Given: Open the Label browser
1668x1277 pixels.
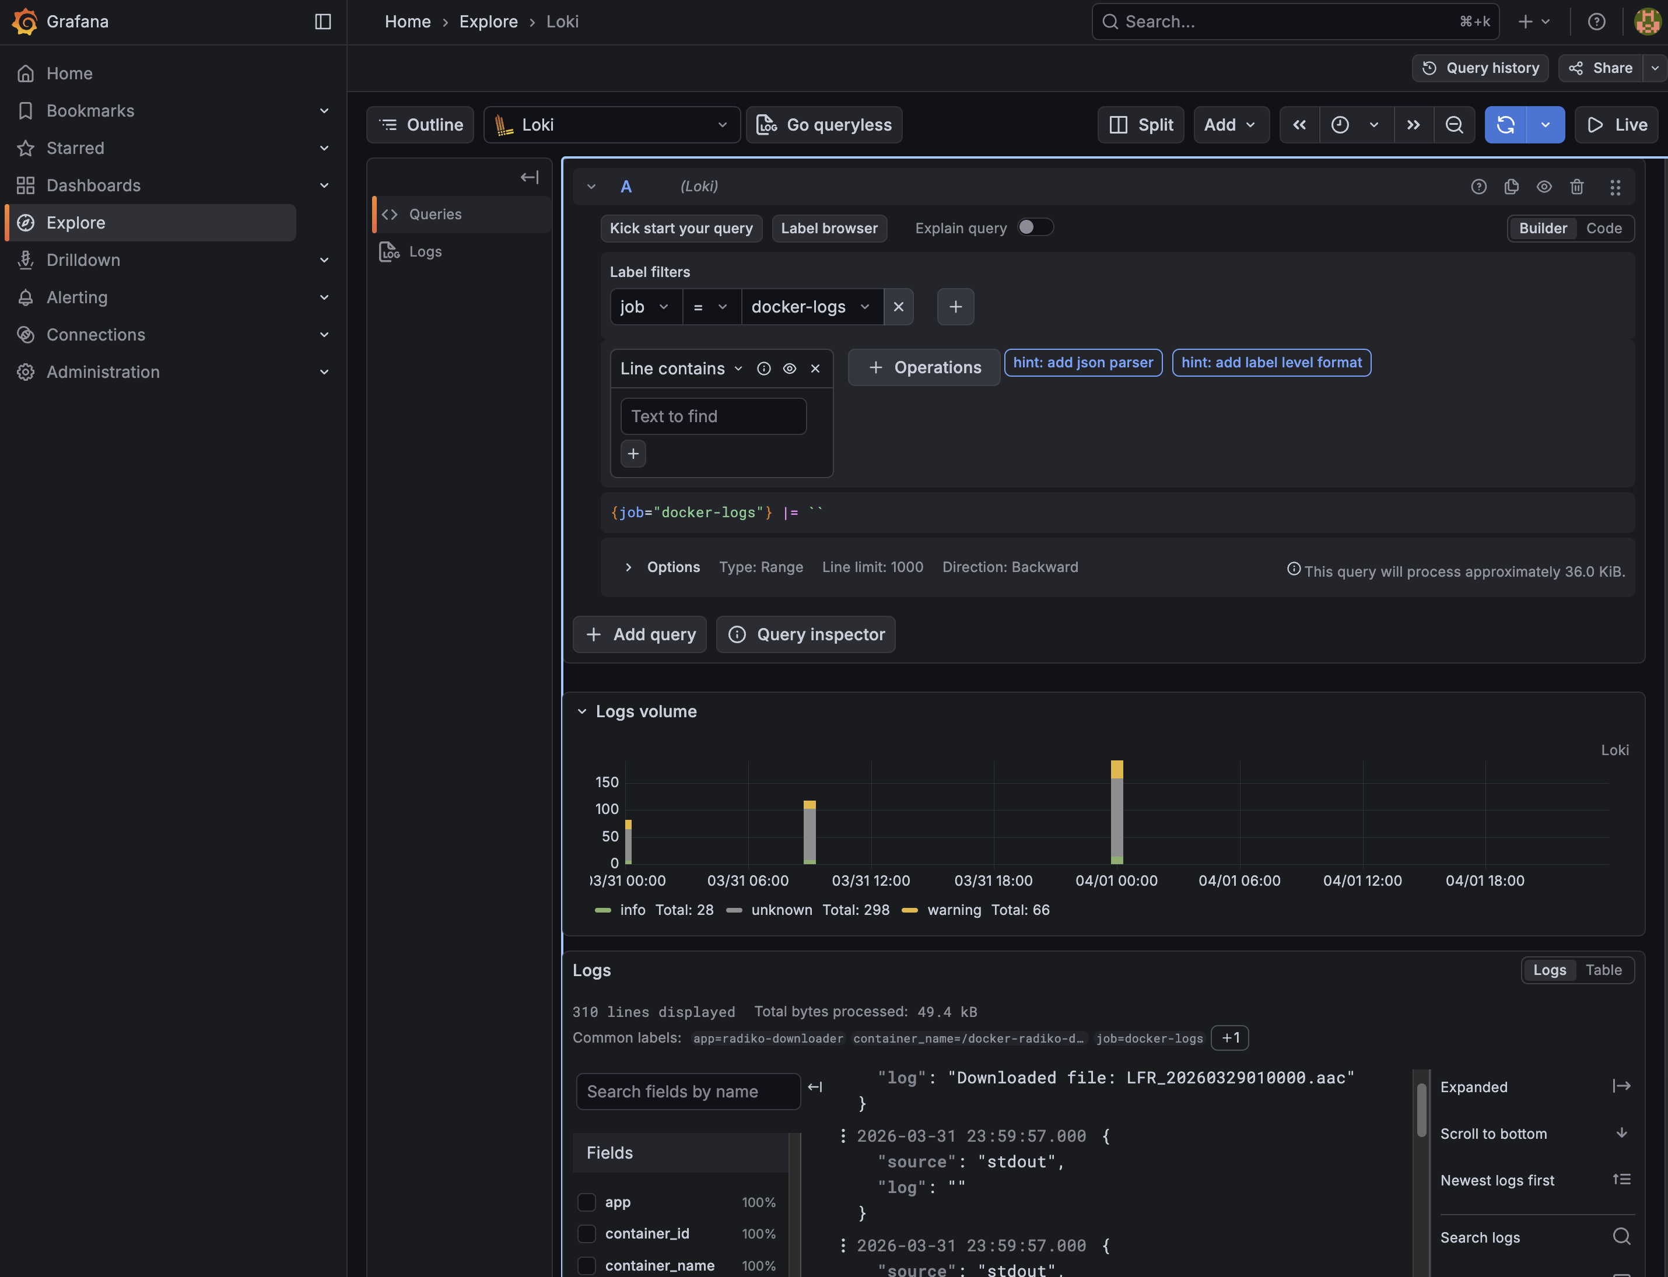Looking at the screenshot, I should point(829,228).
